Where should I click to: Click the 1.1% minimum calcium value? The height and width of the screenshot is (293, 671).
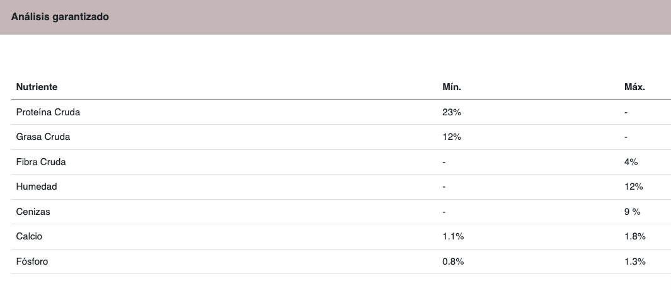453,236
